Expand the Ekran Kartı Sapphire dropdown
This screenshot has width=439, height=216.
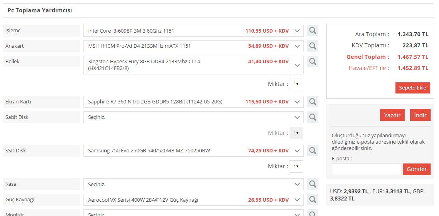(x=193, y=102)
